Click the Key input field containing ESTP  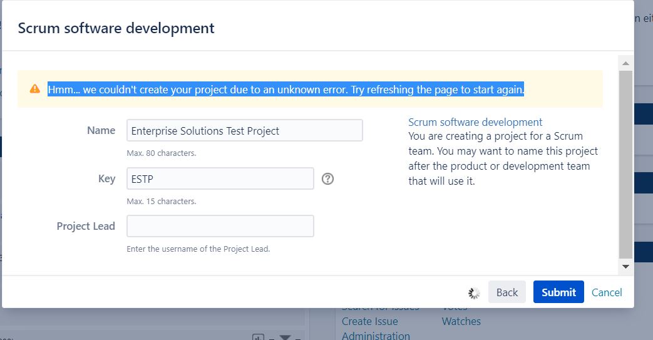coord(220,178)
